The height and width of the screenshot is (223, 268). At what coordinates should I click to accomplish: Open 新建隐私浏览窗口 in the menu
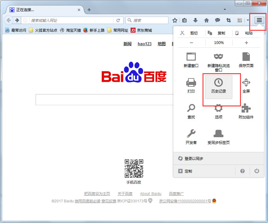(219, 62)
